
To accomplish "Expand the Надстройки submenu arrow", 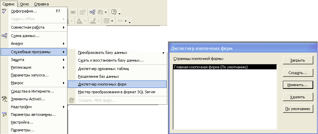I will [64, 107].
